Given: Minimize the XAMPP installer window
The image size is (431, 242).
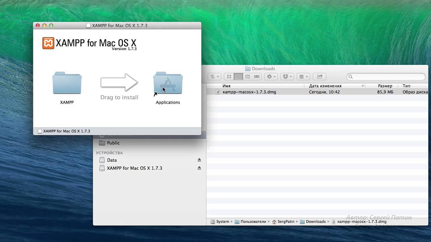Looking at the screenshot, I should pos(44,26).
